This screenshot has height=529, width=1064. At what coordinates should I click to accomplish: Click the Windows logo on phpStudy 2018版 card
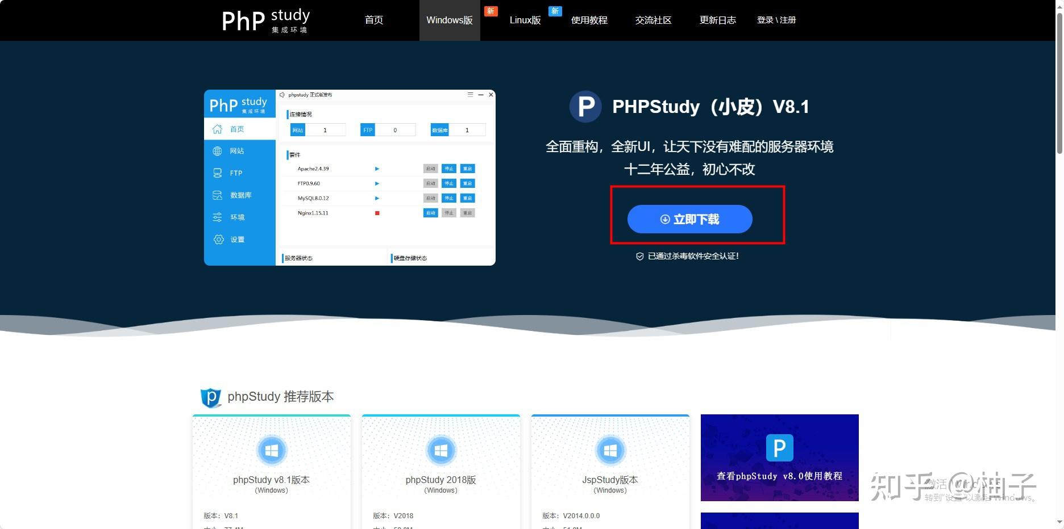pyautogui.click(x=440, y=450)
